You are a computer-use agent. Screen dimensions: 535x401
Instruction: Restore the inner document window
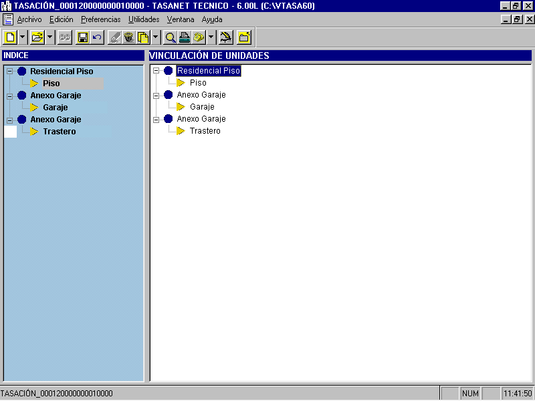tap(517, 19)
